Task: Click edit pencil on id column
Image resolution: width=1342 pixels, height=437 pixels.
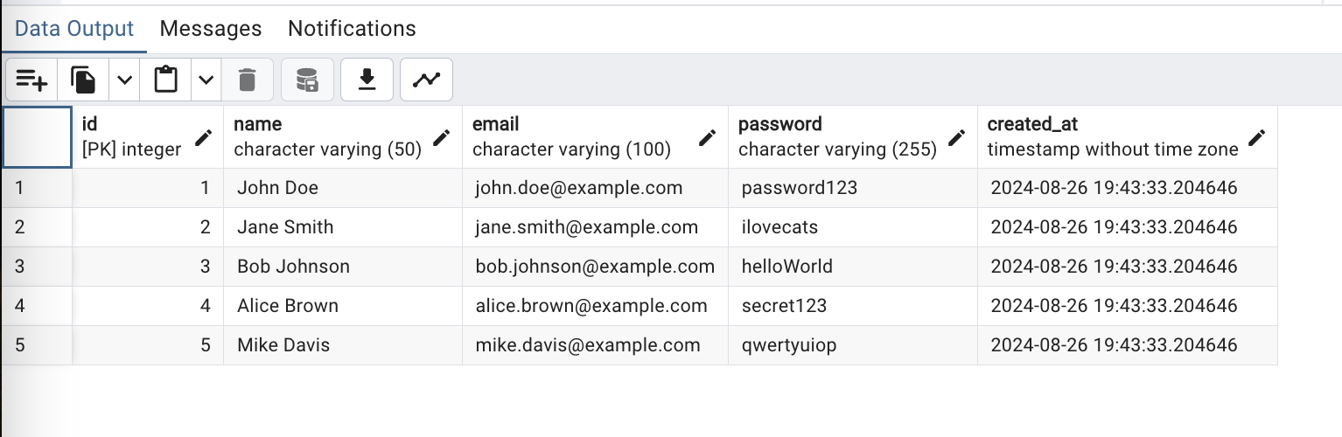Action: coord(204,137)
